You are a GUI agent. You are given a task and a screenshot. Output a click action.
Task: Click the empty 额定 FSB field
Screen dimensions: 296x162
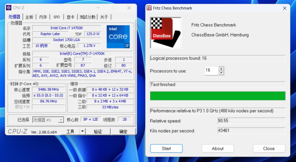49,107
